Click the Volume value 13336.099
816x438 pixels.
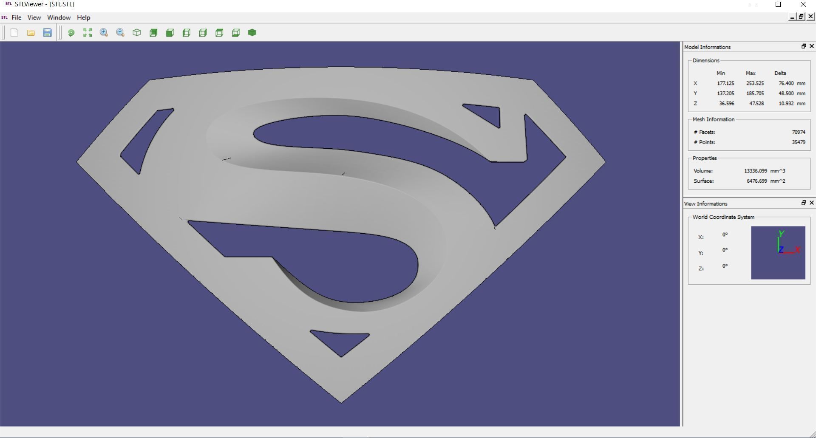[756, 171]
